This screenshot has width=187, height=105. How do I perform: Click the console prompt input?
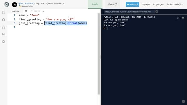point(107,29)
